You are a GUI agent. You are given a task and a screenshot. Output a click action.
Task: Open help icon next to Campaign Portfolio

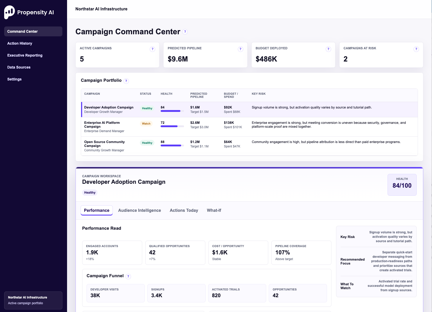pos(126,81)
